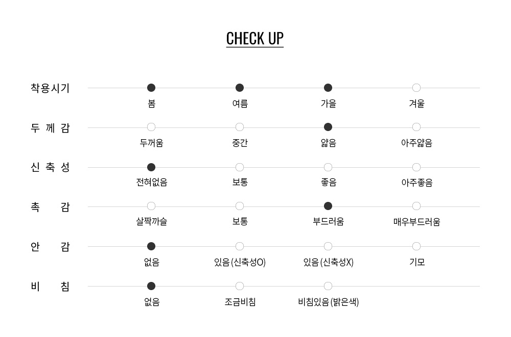Image resolution: width=511 pixels, height=337 pixels.
Task: Select the 여름 season radio dot
Action: click(240, 88)
